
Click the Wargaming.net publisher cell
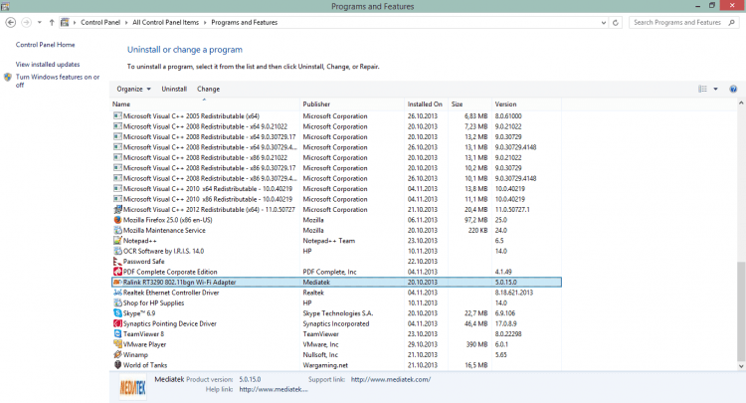coord(325,365)
